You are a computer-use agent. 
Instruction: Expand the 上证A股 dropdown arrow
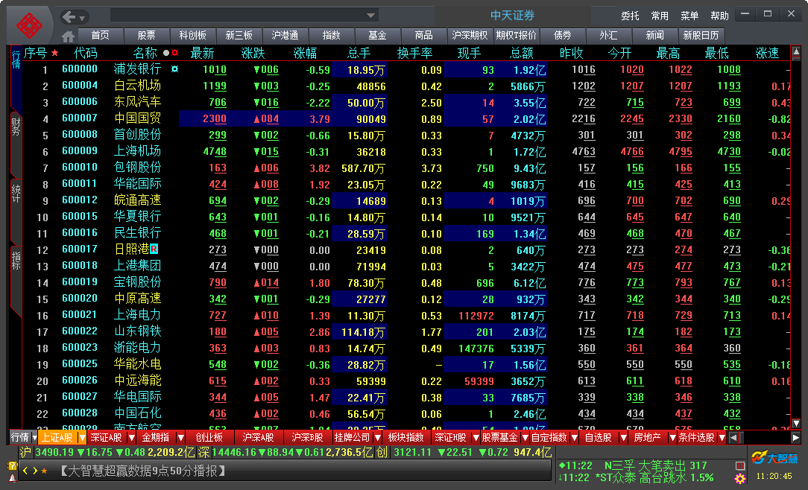click(82, 438)
